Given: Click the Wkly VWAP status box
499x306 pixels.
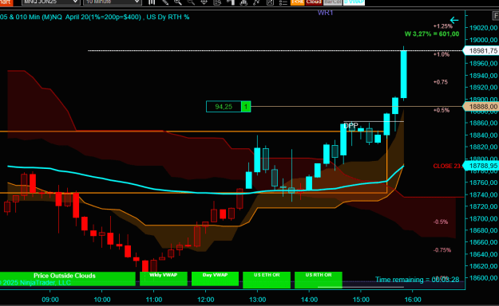Looking at the screenshot, I should point(164,278).
